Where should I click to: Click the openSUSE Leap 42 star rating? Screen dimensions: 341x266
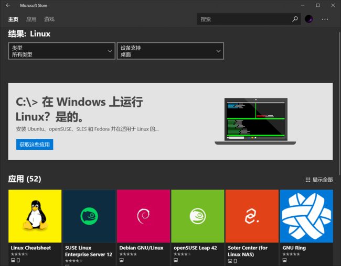click(x=182, y=254)
